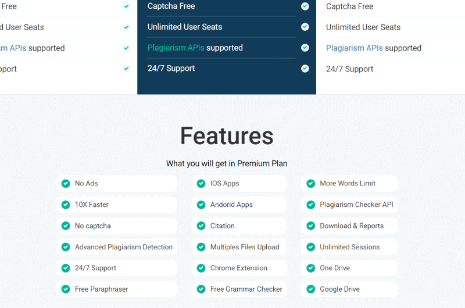Click "24/7 Support" text in the right plan
465x308 pixels.
point(350,69)
